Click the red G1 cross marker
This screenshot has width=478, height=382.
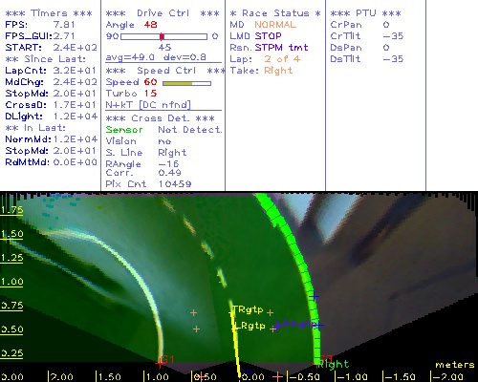[x=160, y=363]
